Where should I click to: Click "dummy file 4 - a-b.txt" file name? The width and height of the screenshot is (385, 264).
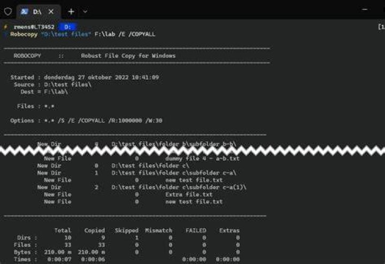pos(202,159)
